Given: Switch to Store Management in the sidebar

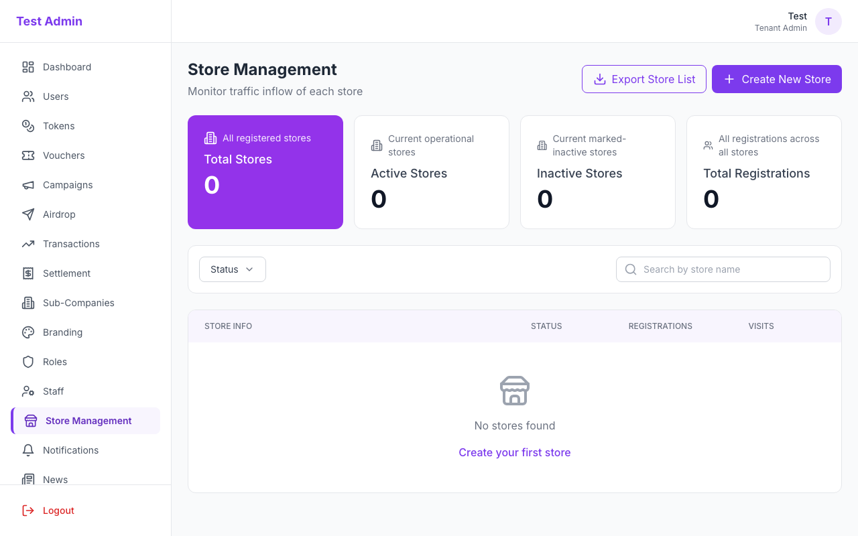Looking at the screenshot, I should 88,421.
